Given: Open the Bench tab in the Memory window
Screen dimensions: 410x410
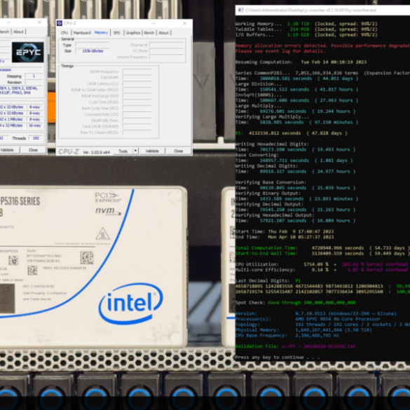Looking at the screenshot, I should (149, 33).
